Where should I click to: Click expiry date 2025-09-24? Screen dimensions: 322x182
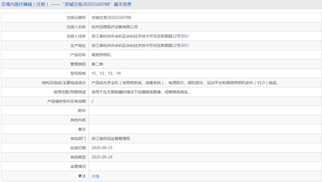[x=102, y=157]
